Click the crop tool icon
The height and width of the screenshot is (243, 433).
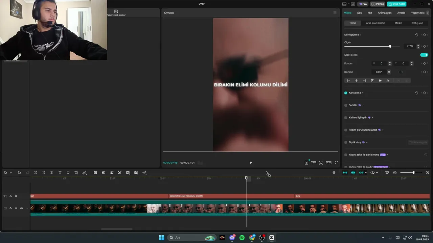click(x=76, y=172)
